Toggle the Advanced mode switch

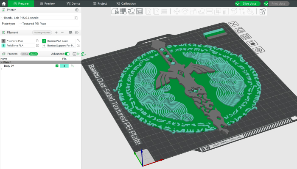pos(67,54)
